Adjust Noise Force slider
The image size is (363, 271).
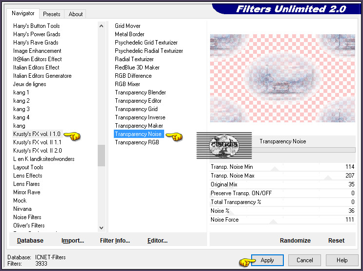click(x=282, y=220)
